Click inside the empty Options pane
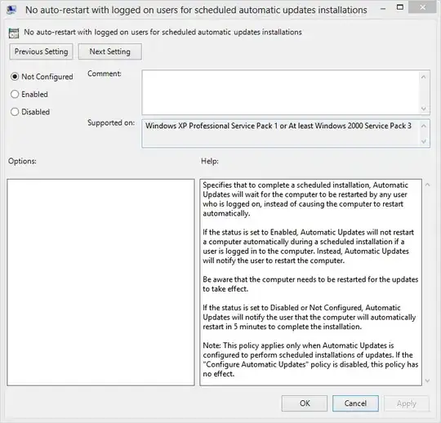Image resolution: width=441 pixels, height=423 pixels. 100,283
